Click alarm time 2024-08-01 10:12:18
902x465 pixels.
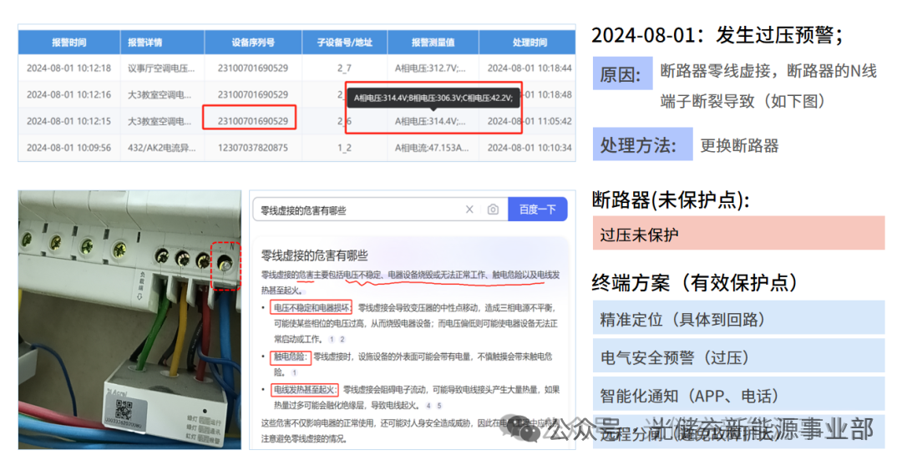click(x=69, y=68)
